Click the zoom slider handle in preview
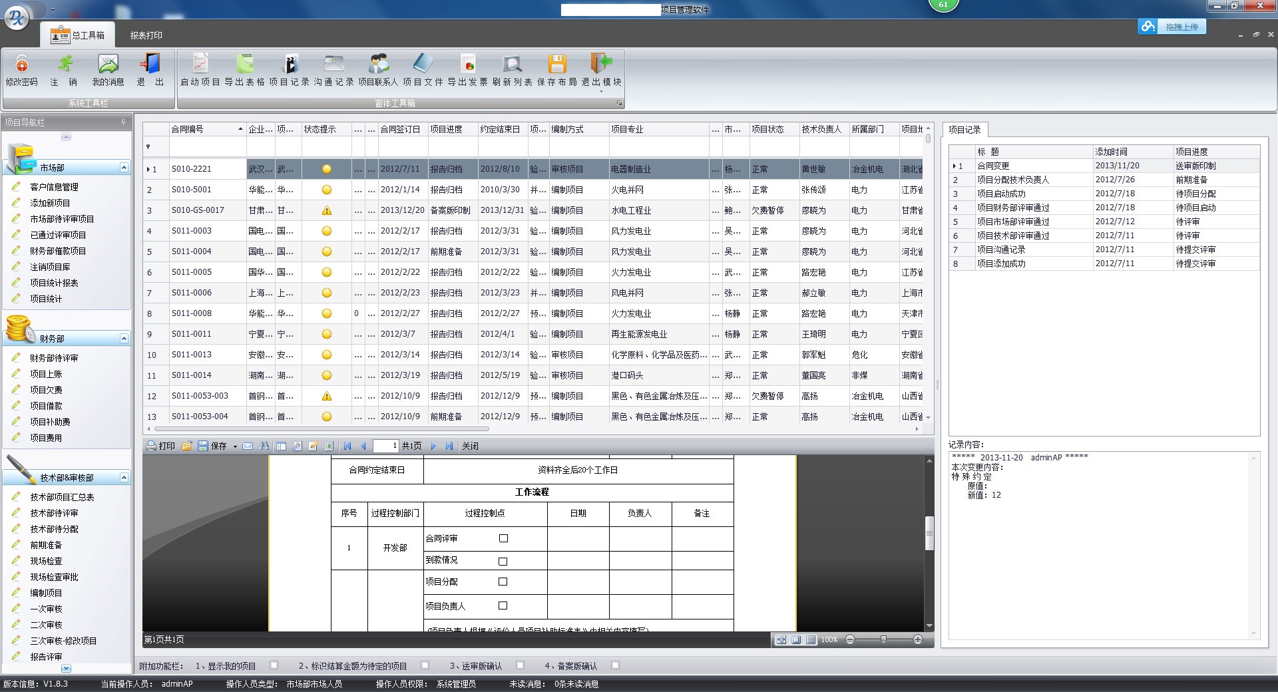The height and width of the screenshot is (692, 1278). coord(883,639)
